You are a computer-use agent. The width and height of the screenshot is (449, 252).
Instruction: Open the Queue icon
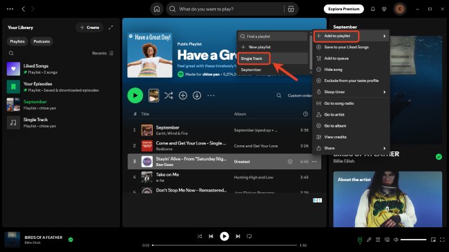point(378,240)
